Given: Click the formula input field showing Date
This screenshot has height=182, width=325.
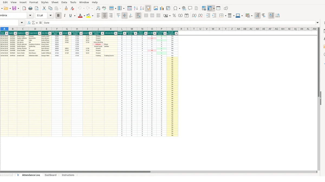Looking at the screenshot, I should [x=179, y=23].
